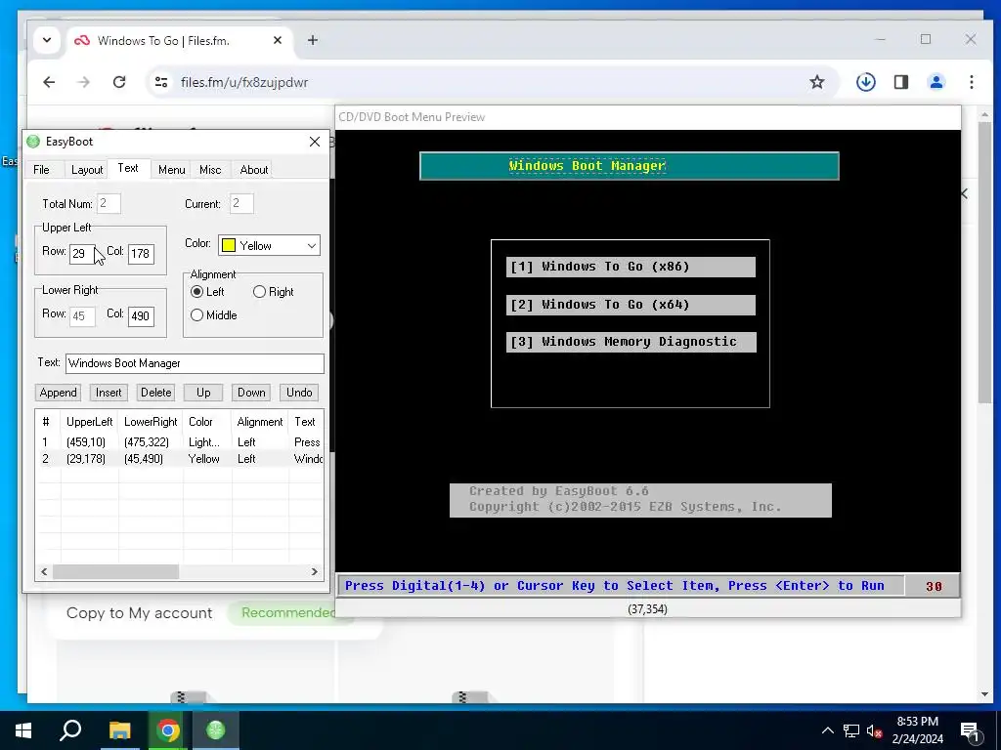1001x750 pixels.
Task: Click the LowerRight column header
Action: tap(151, 422)
